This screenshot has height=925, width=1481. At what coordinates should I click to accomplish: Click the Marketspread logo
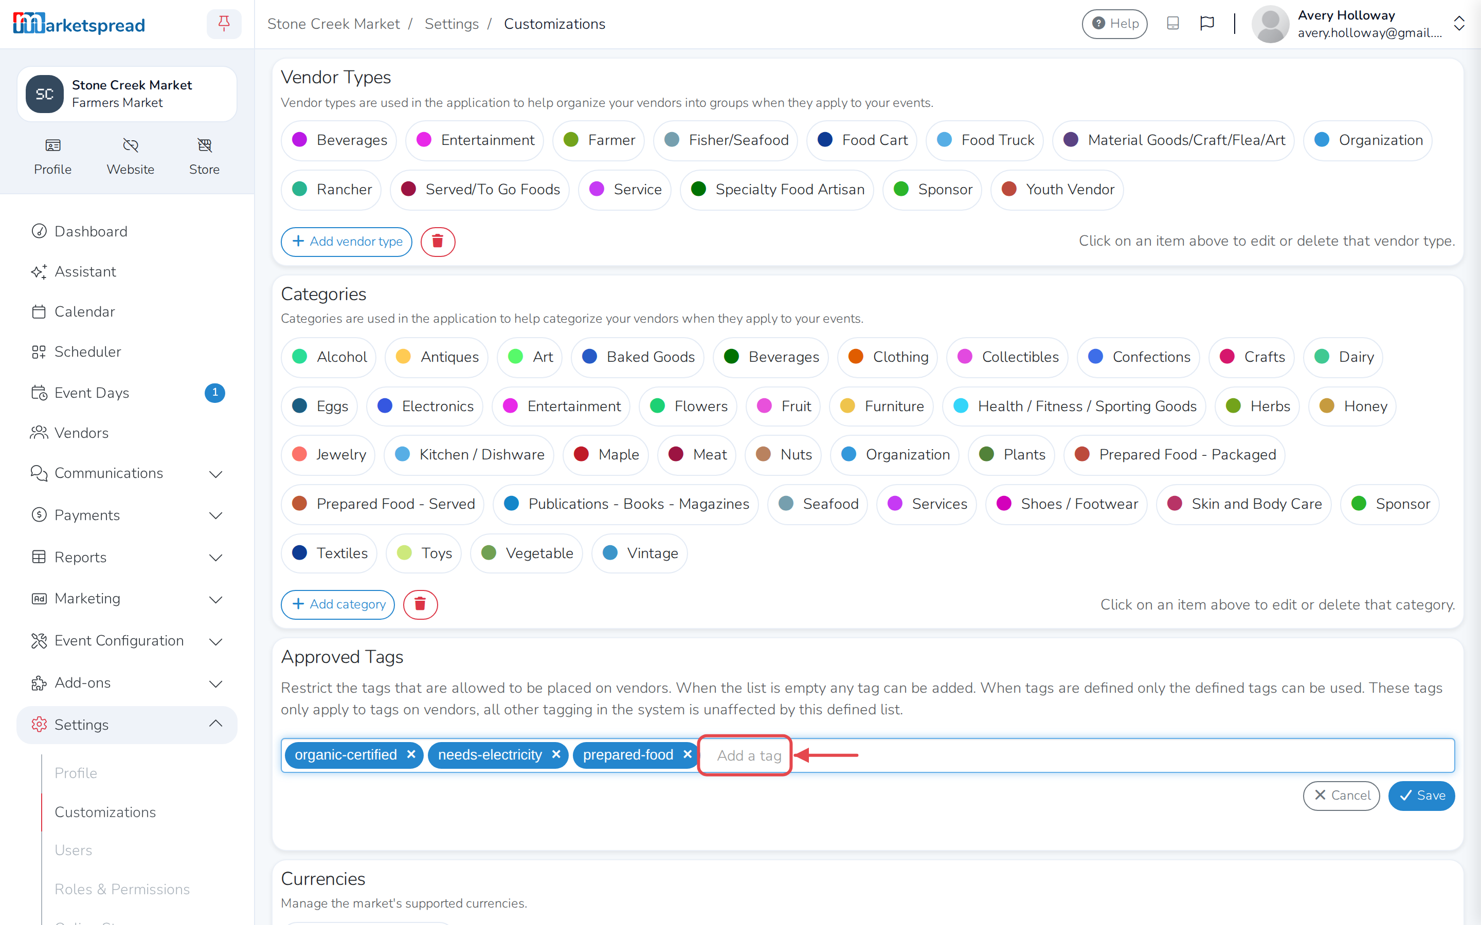tap(79, 24)
